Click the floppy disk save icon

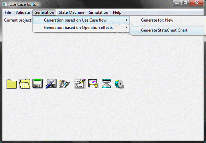point(38,83)
